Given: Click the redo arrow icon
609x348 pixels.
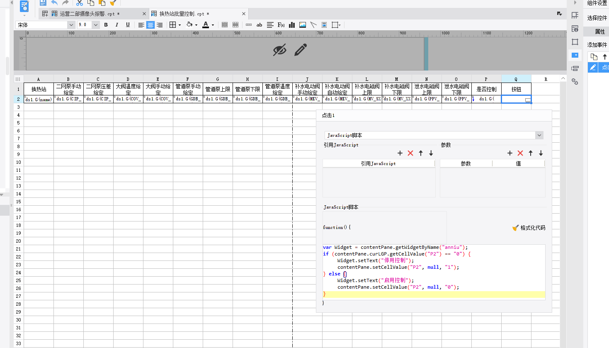Looking at the screenshot, I should click(x=66, y=2).
